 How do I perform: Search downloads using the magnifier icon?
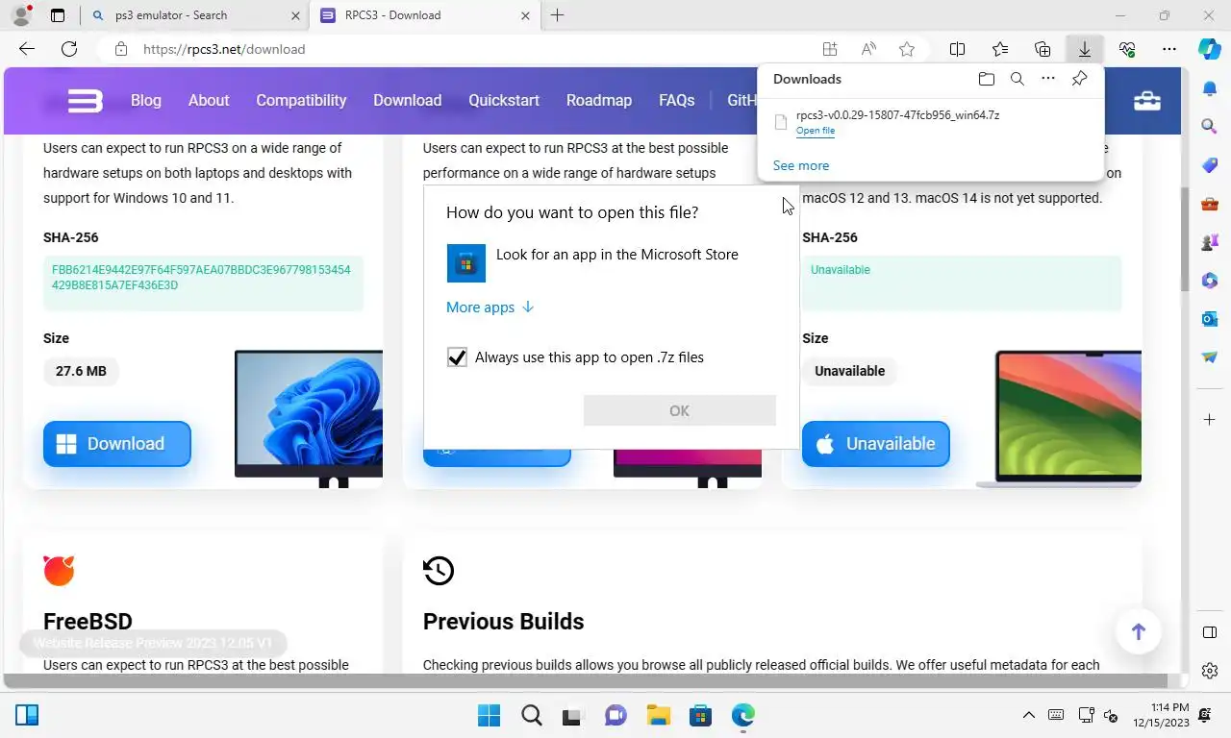coord(1017,79)
